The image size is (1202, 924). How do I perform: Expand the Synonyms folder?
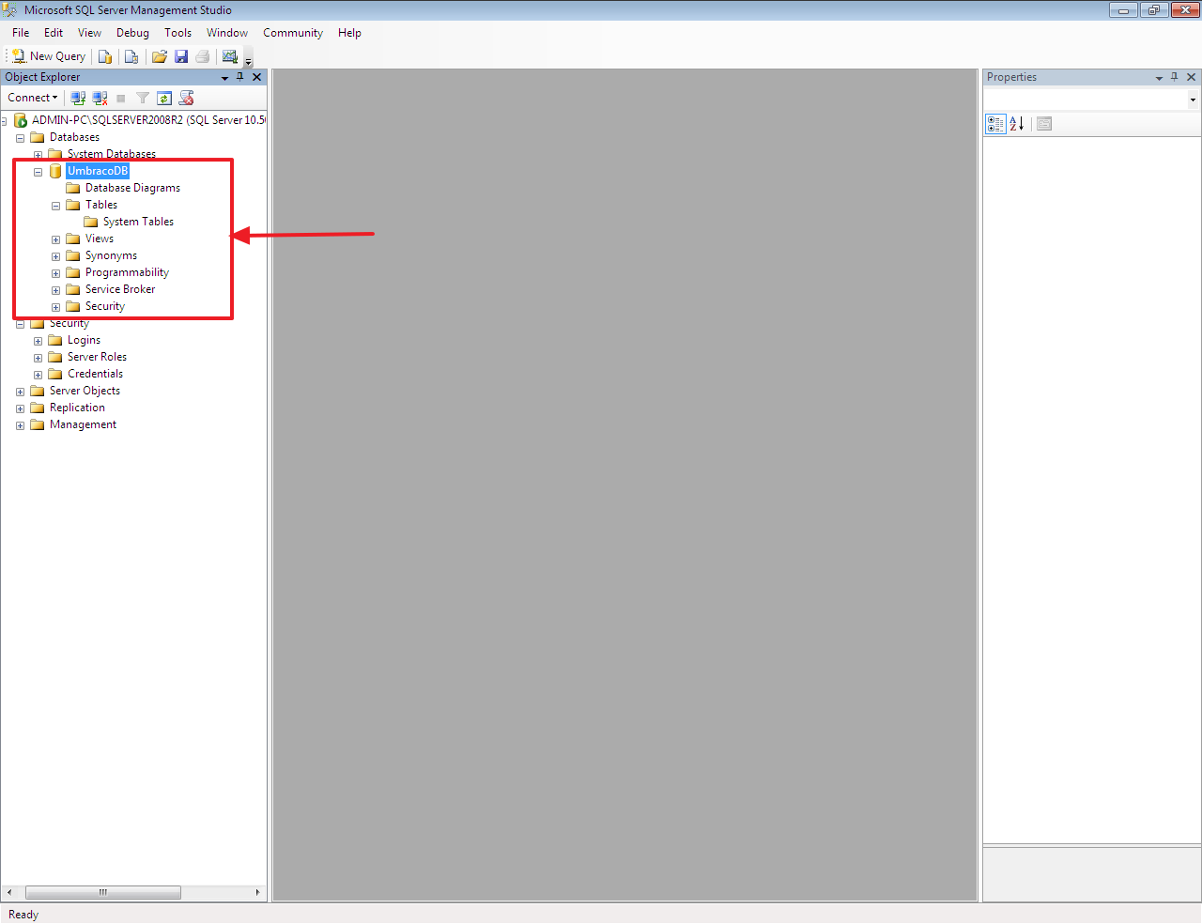click(x=55, y=256)
